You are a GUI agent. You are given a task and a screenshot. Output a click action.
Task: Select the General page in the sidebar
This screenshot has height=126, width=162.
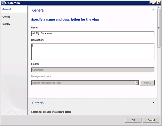tap(7, 9)
